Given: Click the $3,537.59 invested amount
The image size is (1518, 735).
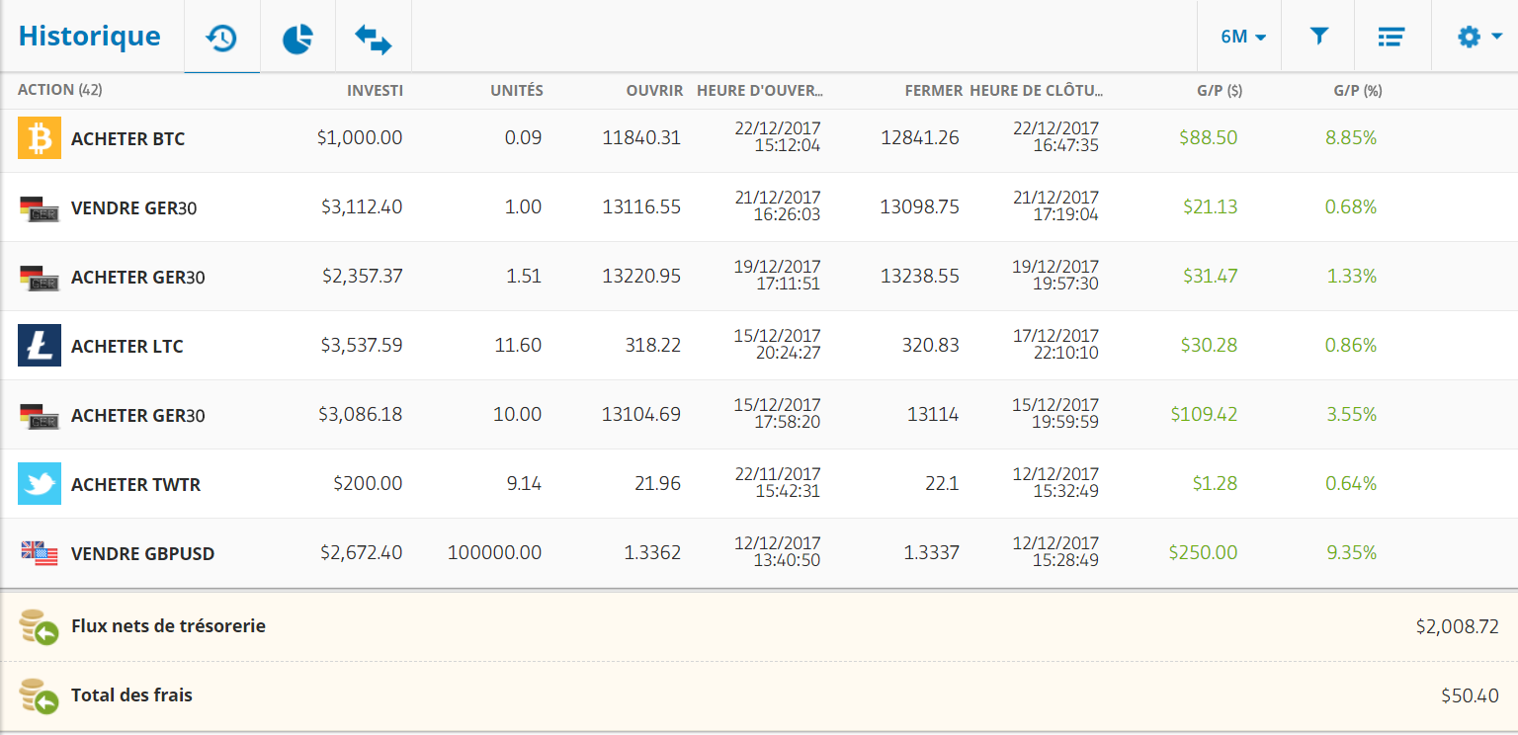Looking at the screenshot, I should [x=362, y=346].
